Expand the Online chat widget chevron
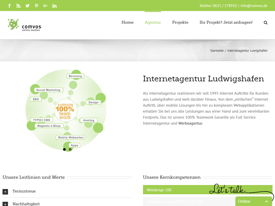This screenshot has width=275, height=206. (x=266, y=201)
